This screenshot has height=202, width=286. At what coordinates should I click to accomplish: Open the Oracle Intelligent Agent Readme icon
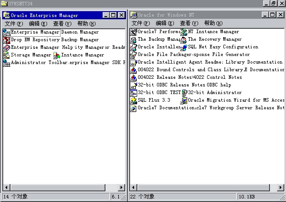point(133,63)
